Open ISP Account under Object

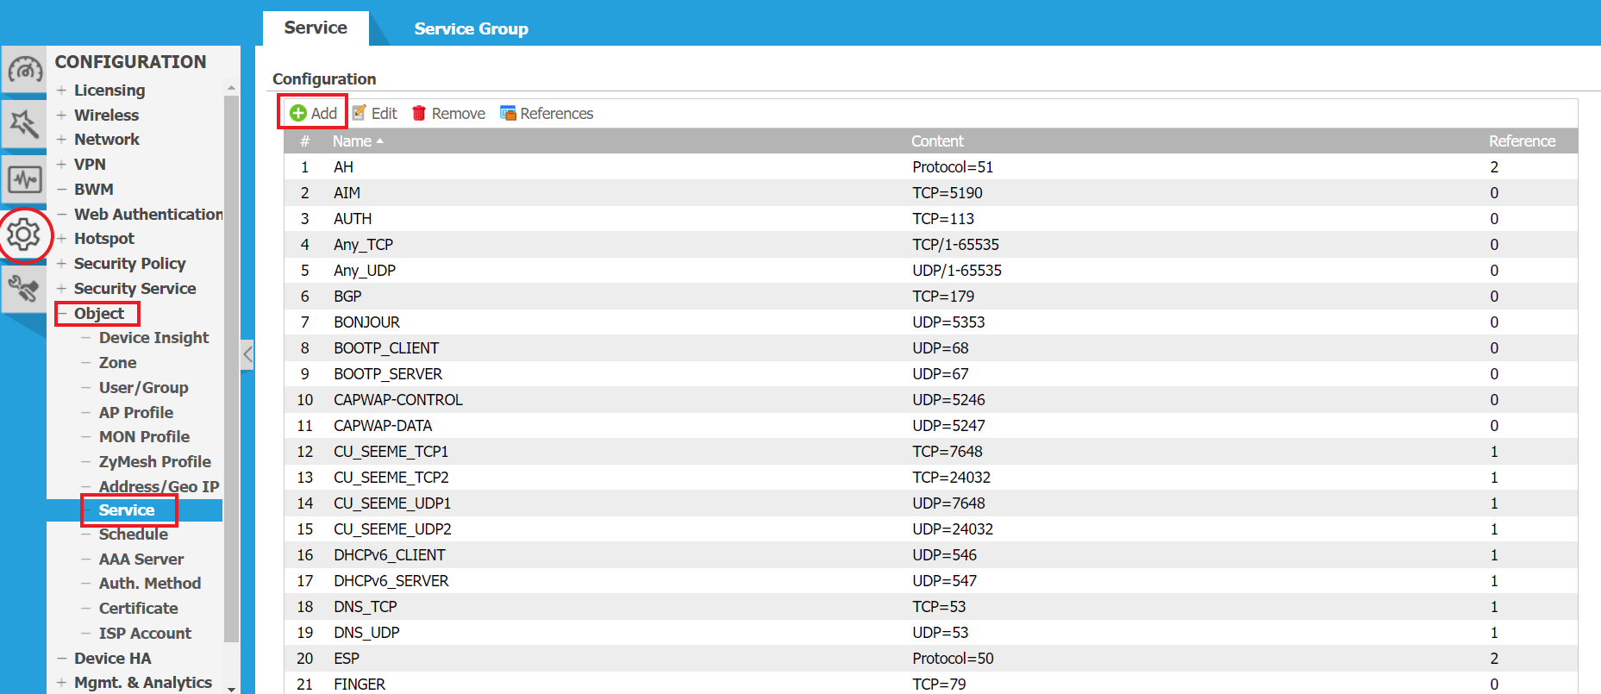point(145,633)
